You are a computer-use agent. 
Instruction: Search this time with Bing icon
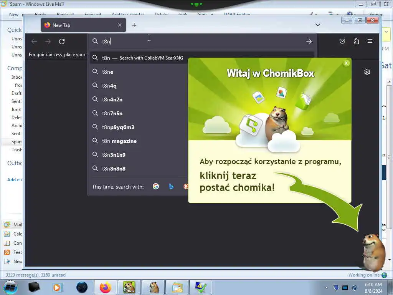pos(171,186)
